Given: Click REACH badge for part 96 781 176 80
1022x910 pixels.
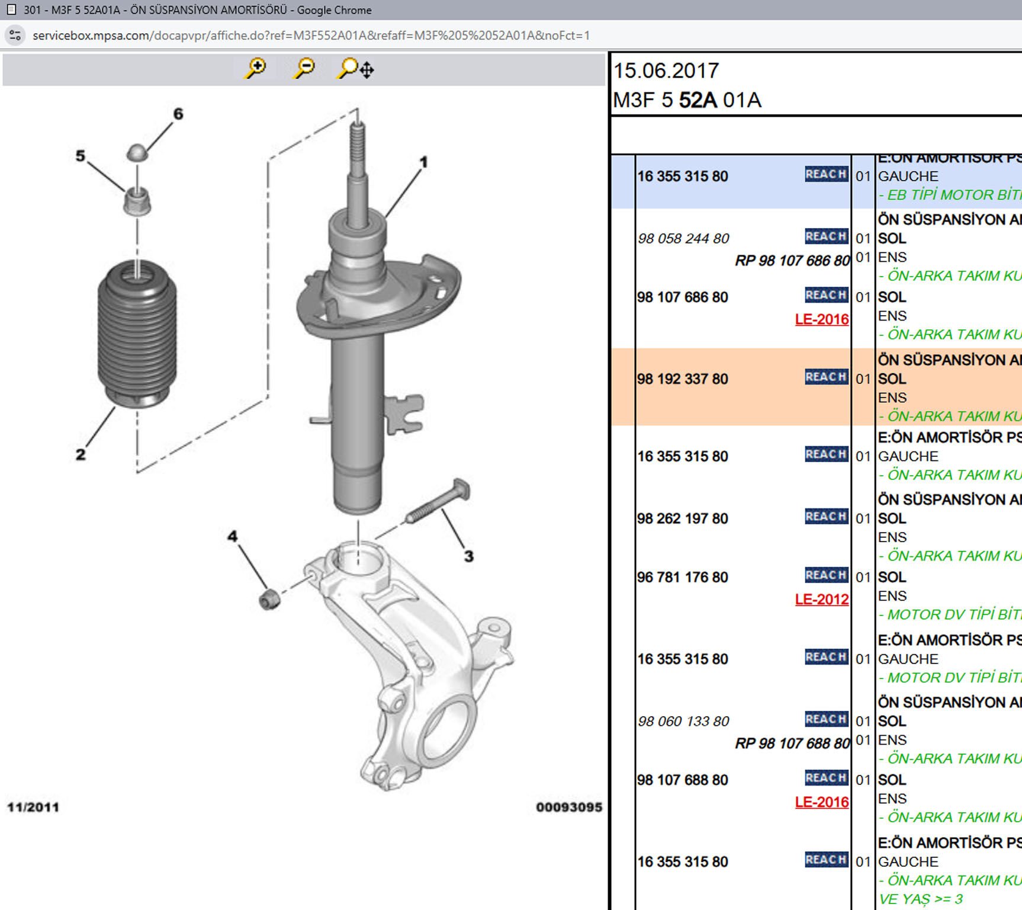Looking at the screenshot, I should (x=827, y=575).
